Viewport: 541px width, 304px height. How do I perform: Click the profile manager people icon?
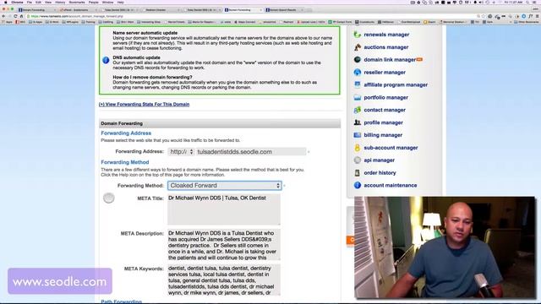[x=357, y=122]
